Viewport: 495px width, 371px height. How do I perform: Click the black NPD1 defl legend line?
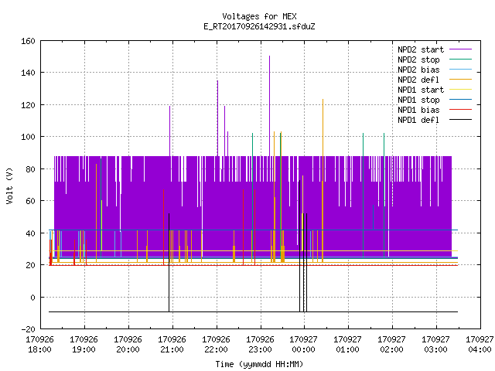(460, 120)
